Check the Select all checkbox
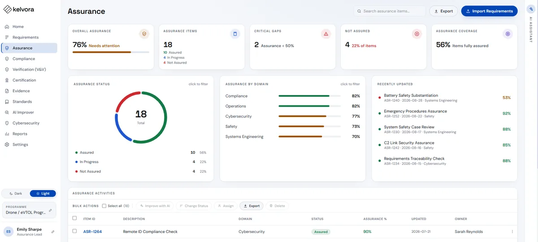 [104, 206]
